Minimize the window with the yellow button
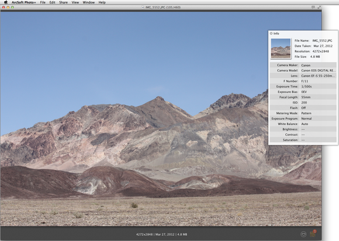The height and width of the screenshot is (241, 339). pos(8,8)
